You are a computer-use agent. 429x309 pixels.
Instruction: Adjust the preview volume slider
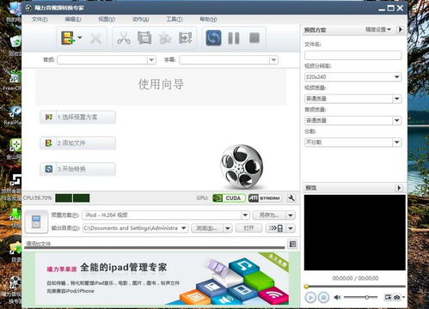tap(361, 298)
